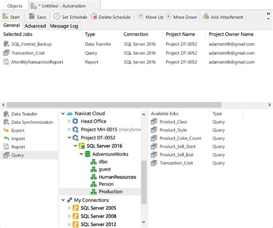Select the Product_Class available job

click(173, 122)
